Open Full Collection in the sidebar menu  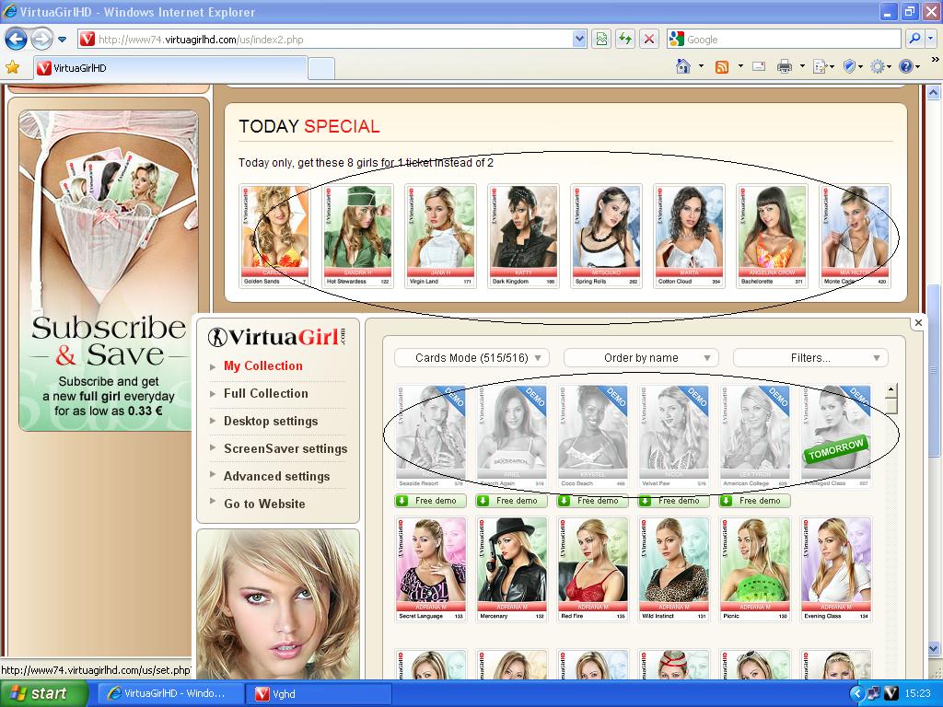click(x=266, y=393)
